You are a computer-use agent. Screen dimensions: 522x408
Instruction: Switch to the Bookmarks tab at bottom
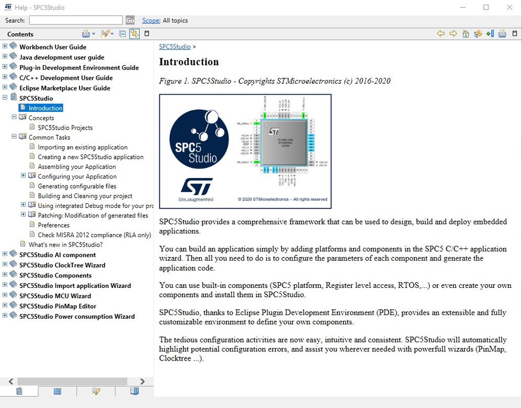click(134, 391)
